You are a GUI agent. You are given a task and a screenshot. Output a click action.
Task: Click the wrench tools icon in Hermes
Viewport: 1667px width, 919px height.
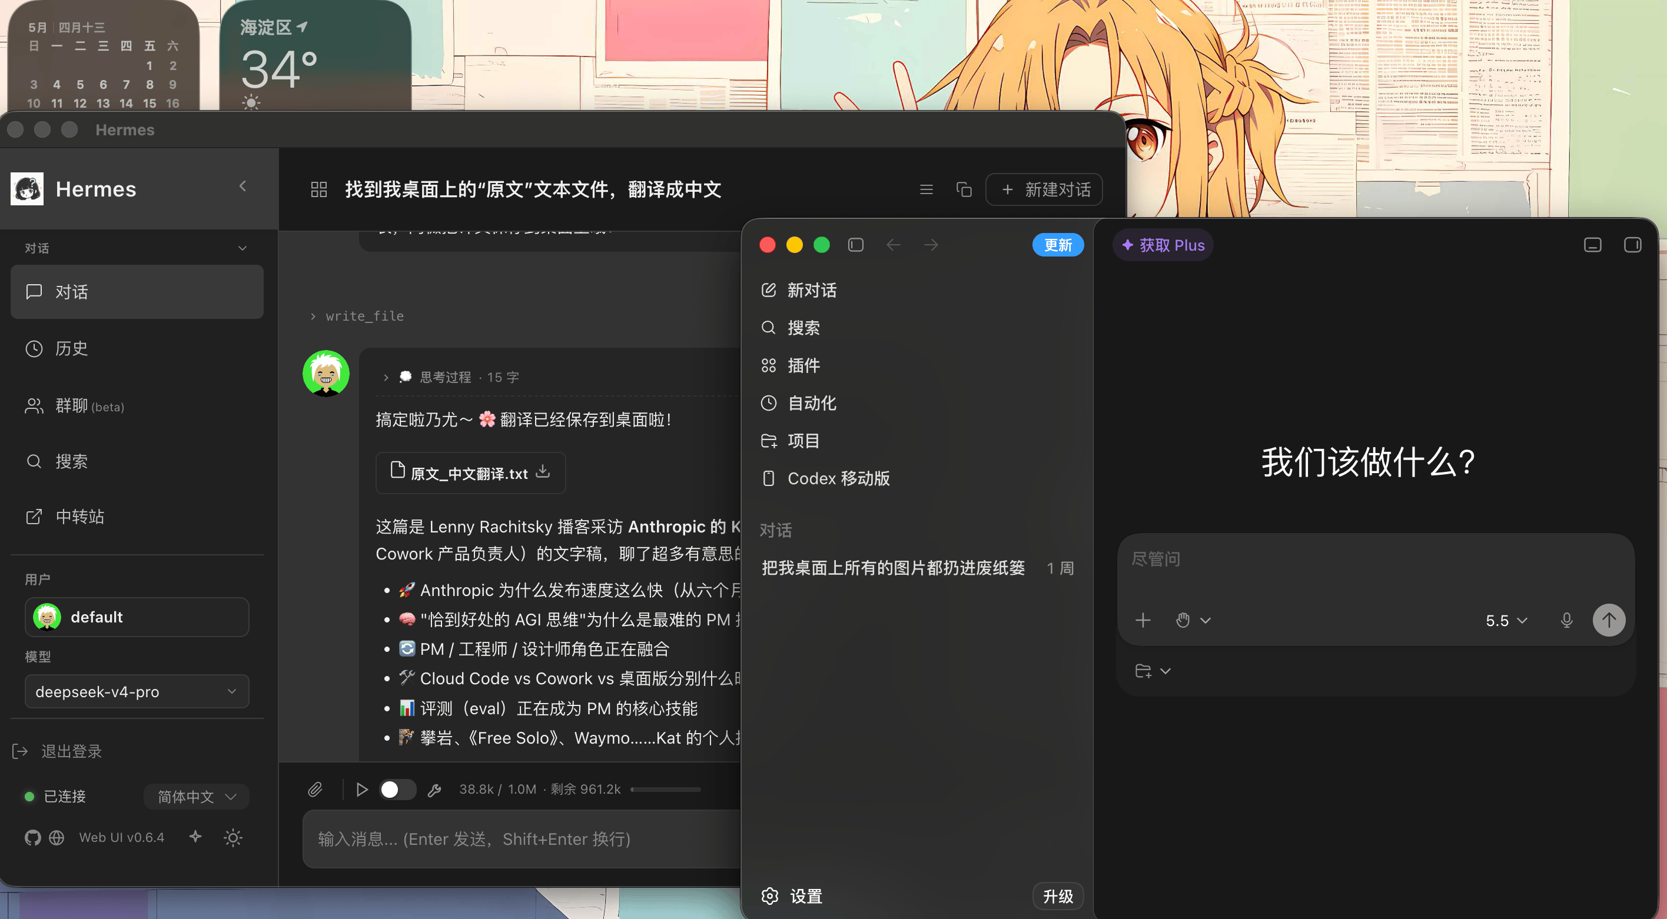tap(434, 790)
